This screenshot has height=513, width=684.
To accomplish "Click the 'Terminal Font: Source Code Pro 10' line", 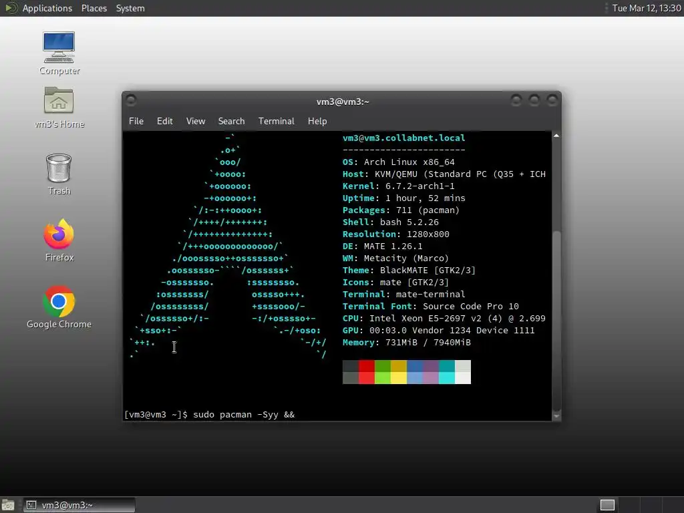I will coord(431,306).
